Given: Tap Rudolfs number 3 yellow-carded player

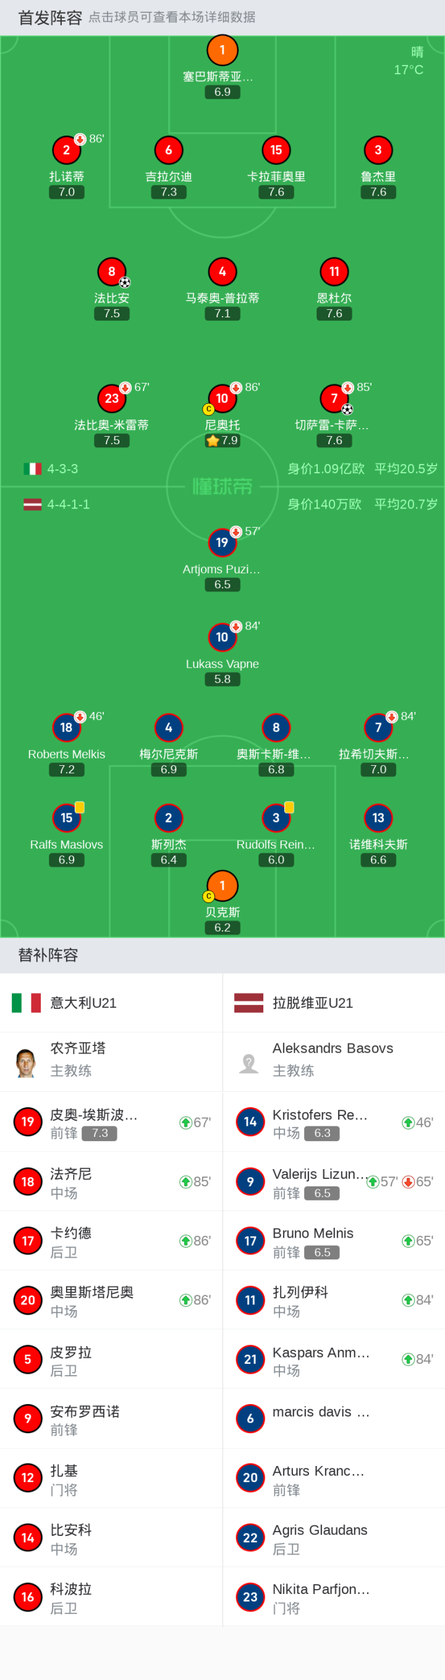Looking at the screenshot, I should [x=276, y=818].
